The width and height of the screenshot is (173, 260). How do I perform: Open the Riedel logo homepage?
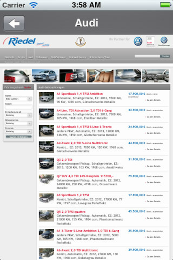coord(26,41)
